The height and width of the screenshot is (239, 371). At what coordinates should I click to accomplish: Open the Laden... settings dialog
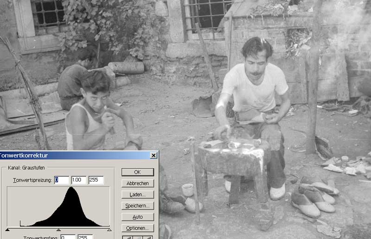[x=137, y=195]
